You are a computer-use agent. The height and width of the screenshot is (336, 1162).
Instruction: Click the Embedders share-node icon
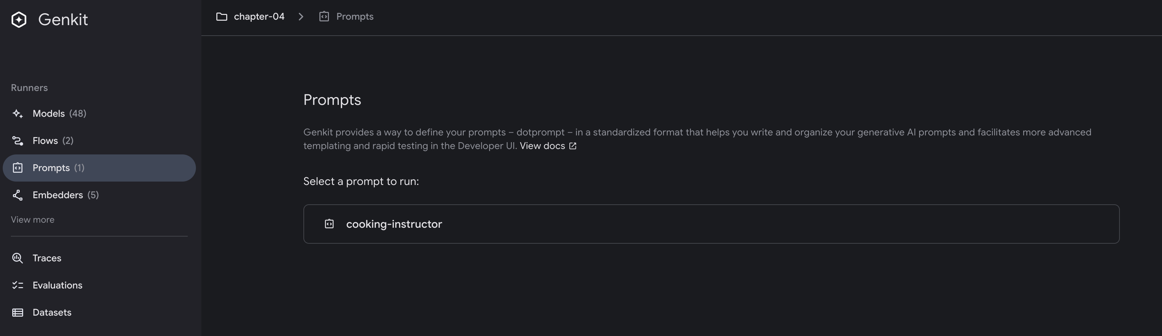coord(18,195)
